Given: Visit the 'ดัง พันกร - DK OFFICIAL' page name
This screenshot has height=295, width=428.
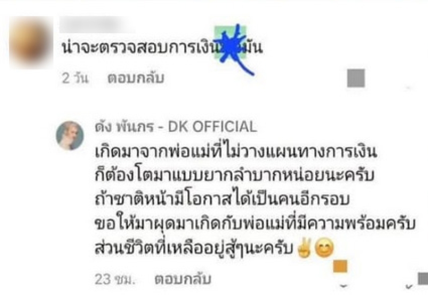Looking at the screenshot, I should [176, 127].
